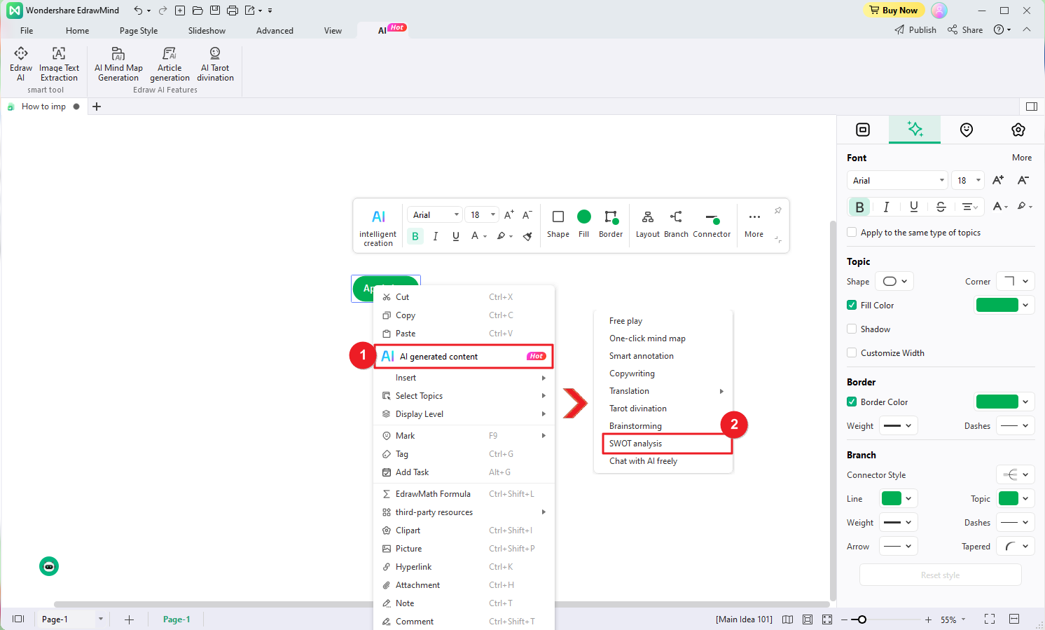Viewport: 1045px width, 630px height.
Task: Pick the Fill Color green swatch
Action: click(x=997, y=306)
